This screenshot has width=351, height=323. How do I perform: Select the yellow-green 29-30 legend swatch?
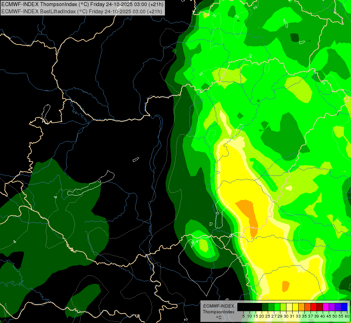[283, 307]
